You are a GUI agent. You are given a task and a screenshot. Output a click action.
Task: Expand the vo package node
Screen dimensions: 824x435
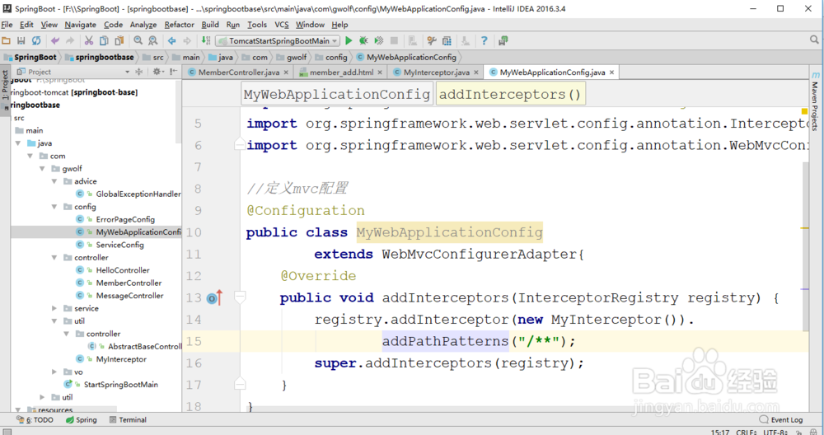54,372
